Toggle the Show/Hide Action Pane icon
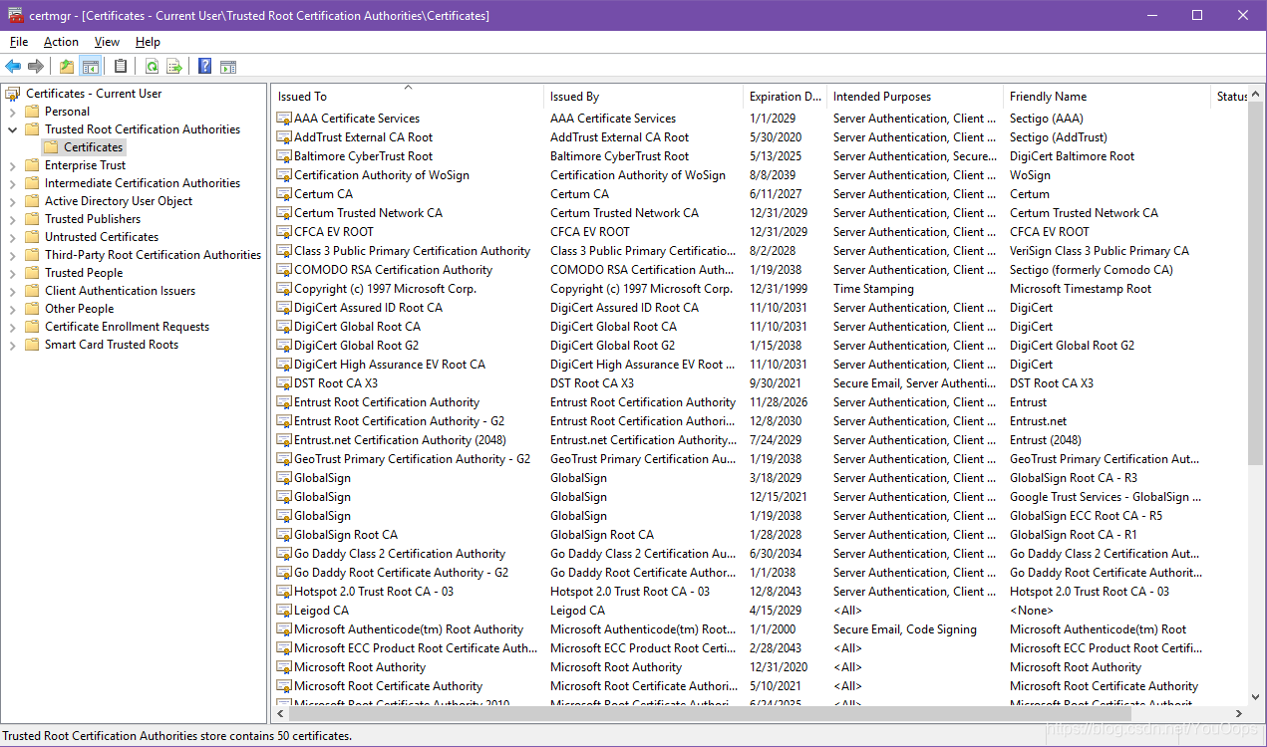This screenshot has width=1267, height=747. tap(228, 67)
